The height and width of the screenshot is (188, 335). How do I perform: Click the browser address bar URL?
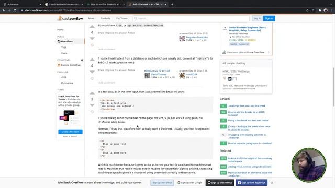pyautogui.click(x=68, y=10)
